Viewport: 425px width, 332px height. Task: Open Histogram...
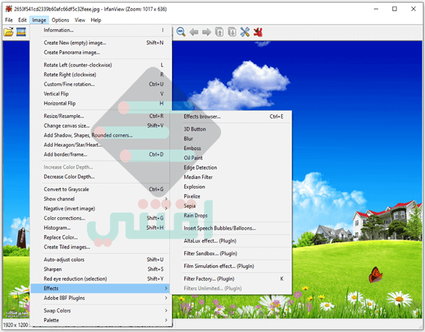[x=101, y=228]
